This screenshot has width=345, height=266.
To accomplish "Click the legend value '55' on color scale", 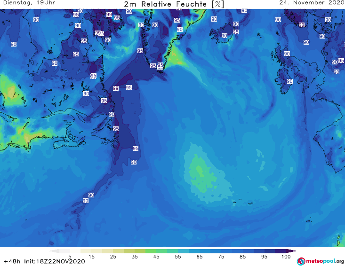I will tap(178, 257).
